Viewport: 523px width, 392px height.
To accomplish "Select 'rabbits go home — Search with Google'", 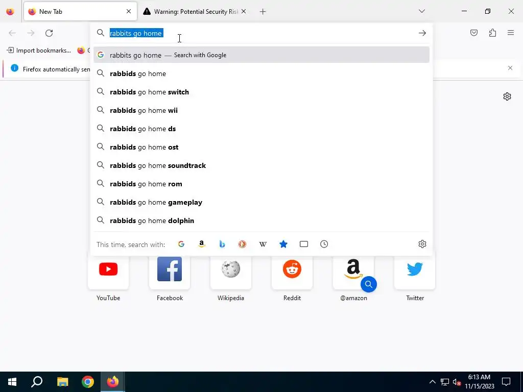I will click(261, 55).
